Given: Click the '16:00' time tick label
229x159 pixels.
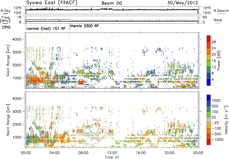Looking at the screenshot, I should (x=141, y=153).
